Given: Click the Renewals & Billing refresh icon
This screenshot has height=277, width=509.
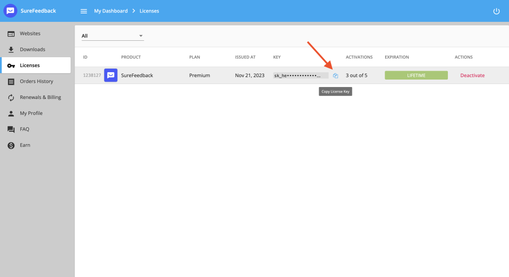Looking at the screenshot, I should [11, 97].
